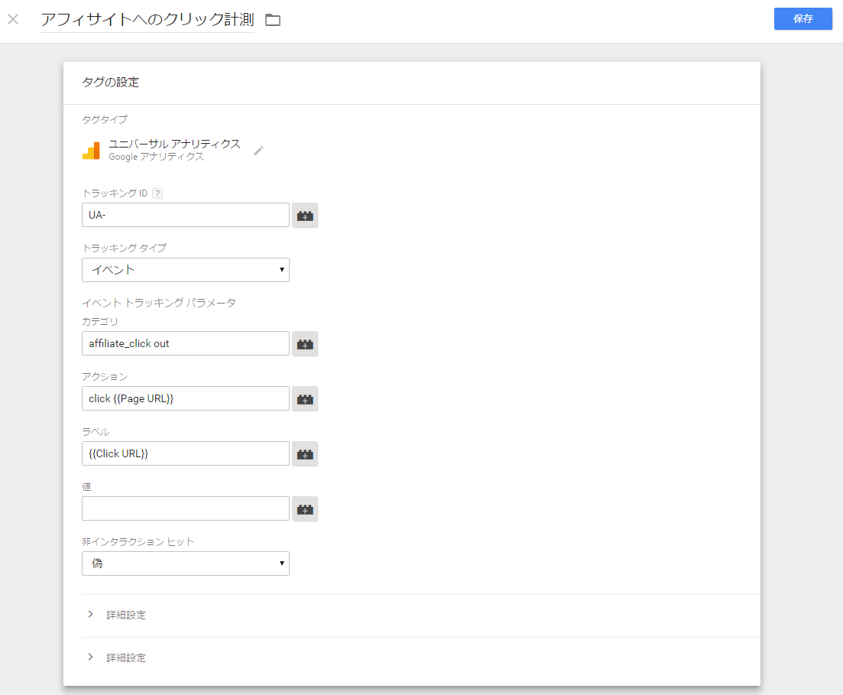Open variable picker next to ラベル field
The height and width of the screenshot is (695, 843).
pos(305,454)
